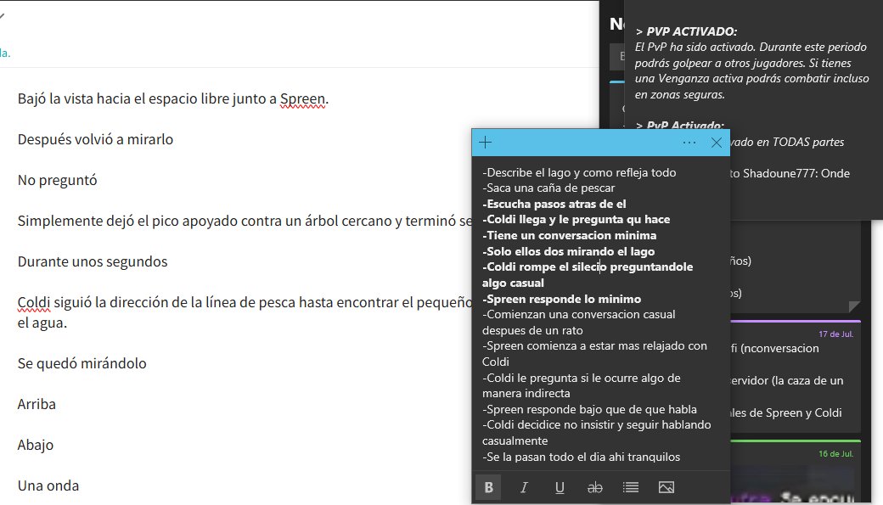
Task: Click the paragraph 'Se quedó mirándolo'
Action: [82, 364]
